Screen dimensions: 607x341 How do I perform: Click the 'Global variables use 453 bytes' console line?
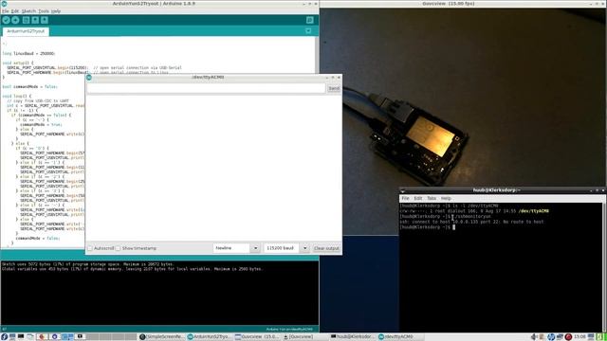click(133, 269)
